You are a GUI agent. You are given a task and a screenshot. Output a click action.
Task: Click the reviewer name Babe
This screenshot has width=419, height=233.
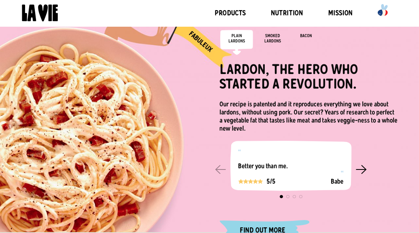point(337,182)
